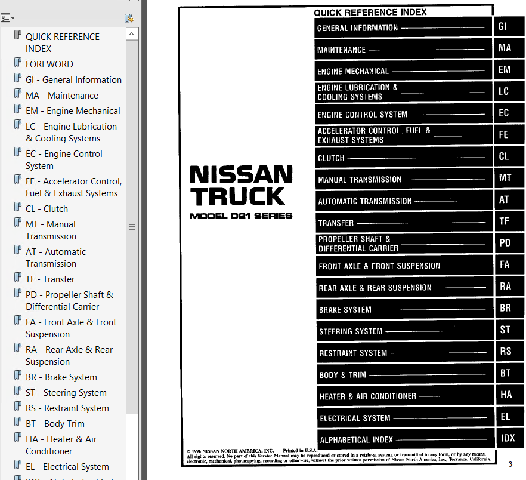Click the RS tab on the index page
Screen dimensions: 526x480
(x=510, y=352)
